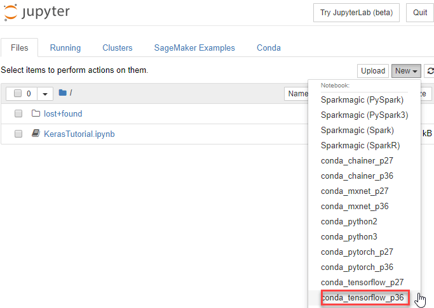Screen dimensions: 434x308
Task: Refresh the notebook file list
Action: (x=430, y=71)
